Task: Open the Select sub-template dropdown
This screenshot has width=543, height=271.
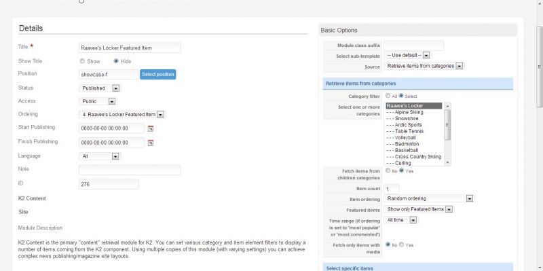Action: [408, 56]
